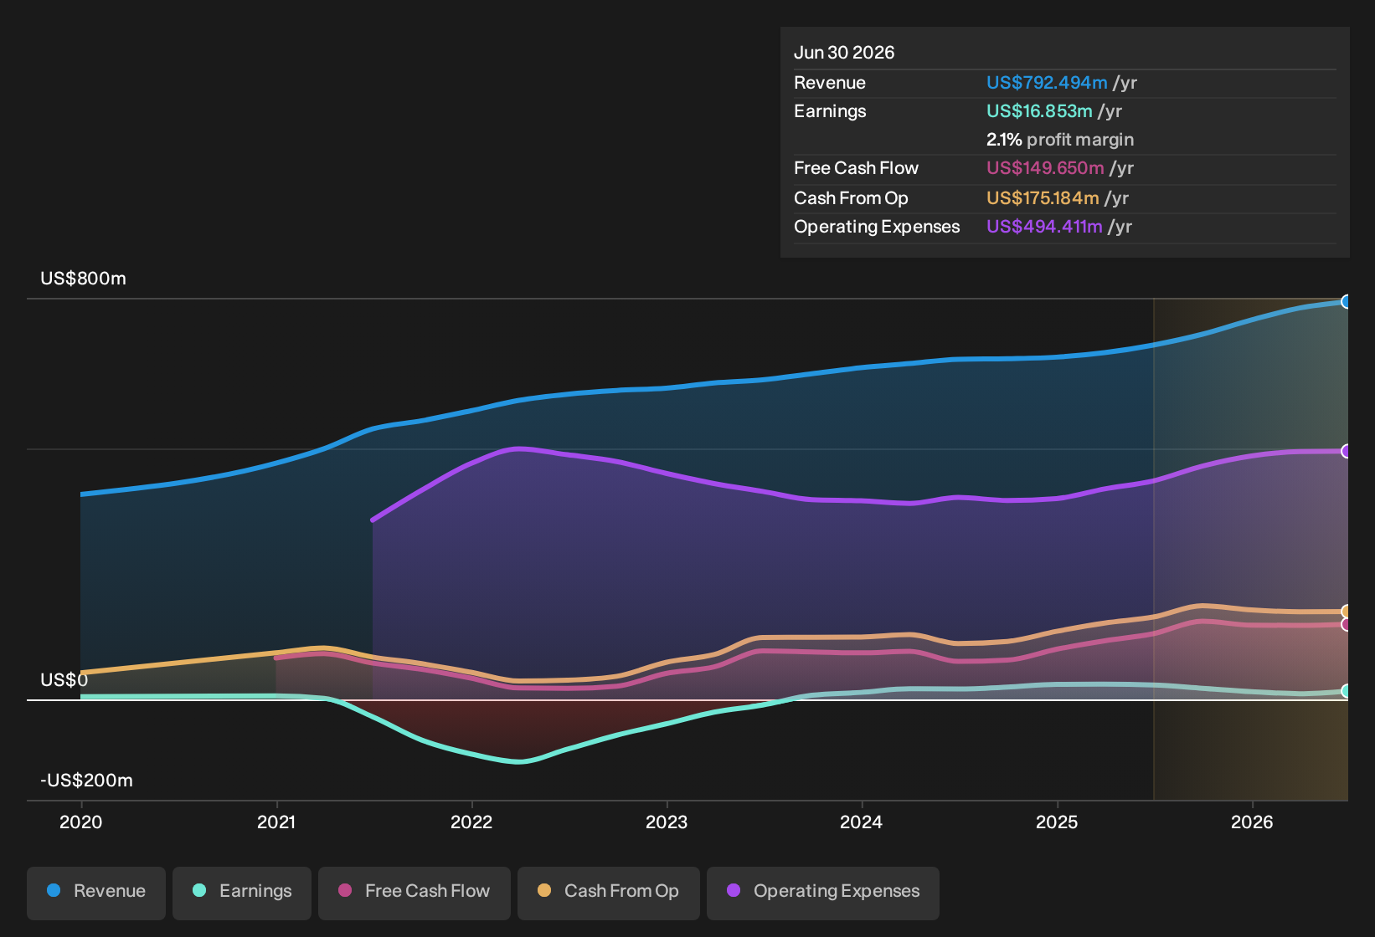Click the 2025 x-axis label
The image size is (1375, 937).
(1057, 822)
